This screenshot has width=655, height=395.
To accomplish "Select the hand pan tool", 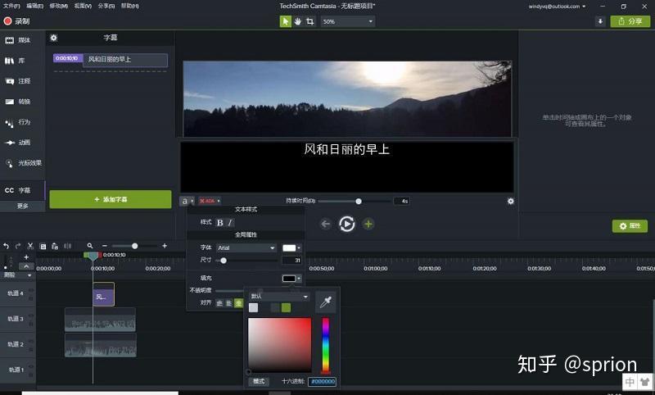I will coord(297,21).
